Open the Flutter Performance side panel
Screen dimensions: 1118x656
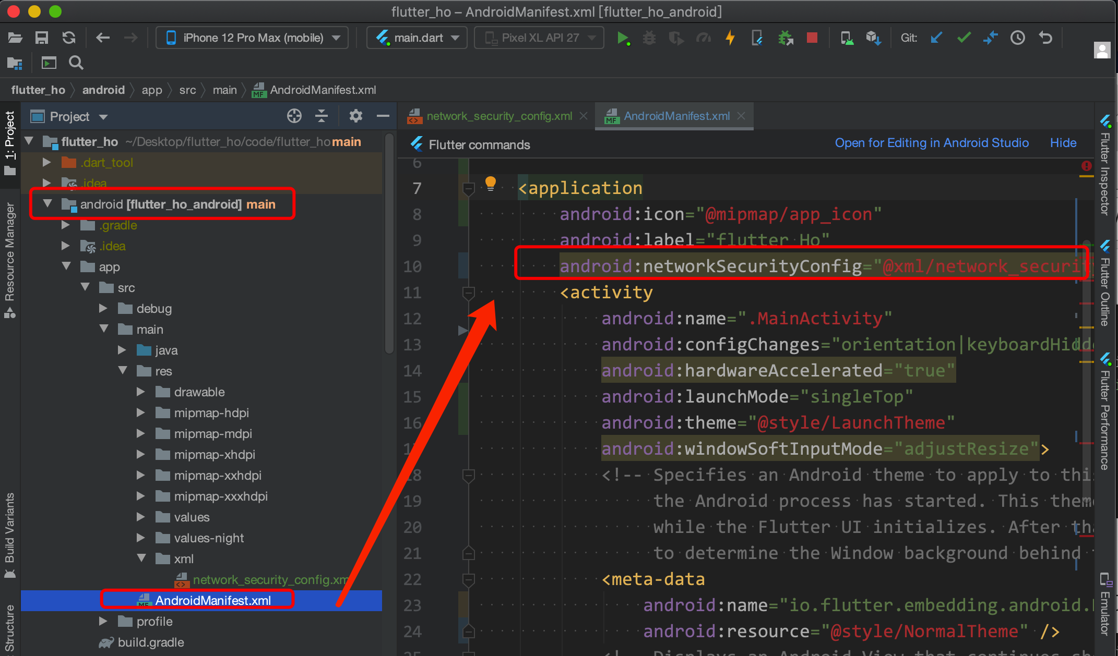pyautogui.click(x=1105, y=411)
